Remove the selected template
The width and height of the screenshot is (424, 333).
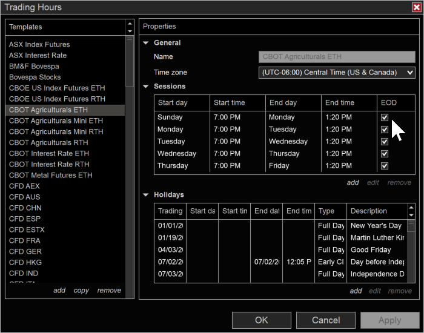[x=109, y=290]
